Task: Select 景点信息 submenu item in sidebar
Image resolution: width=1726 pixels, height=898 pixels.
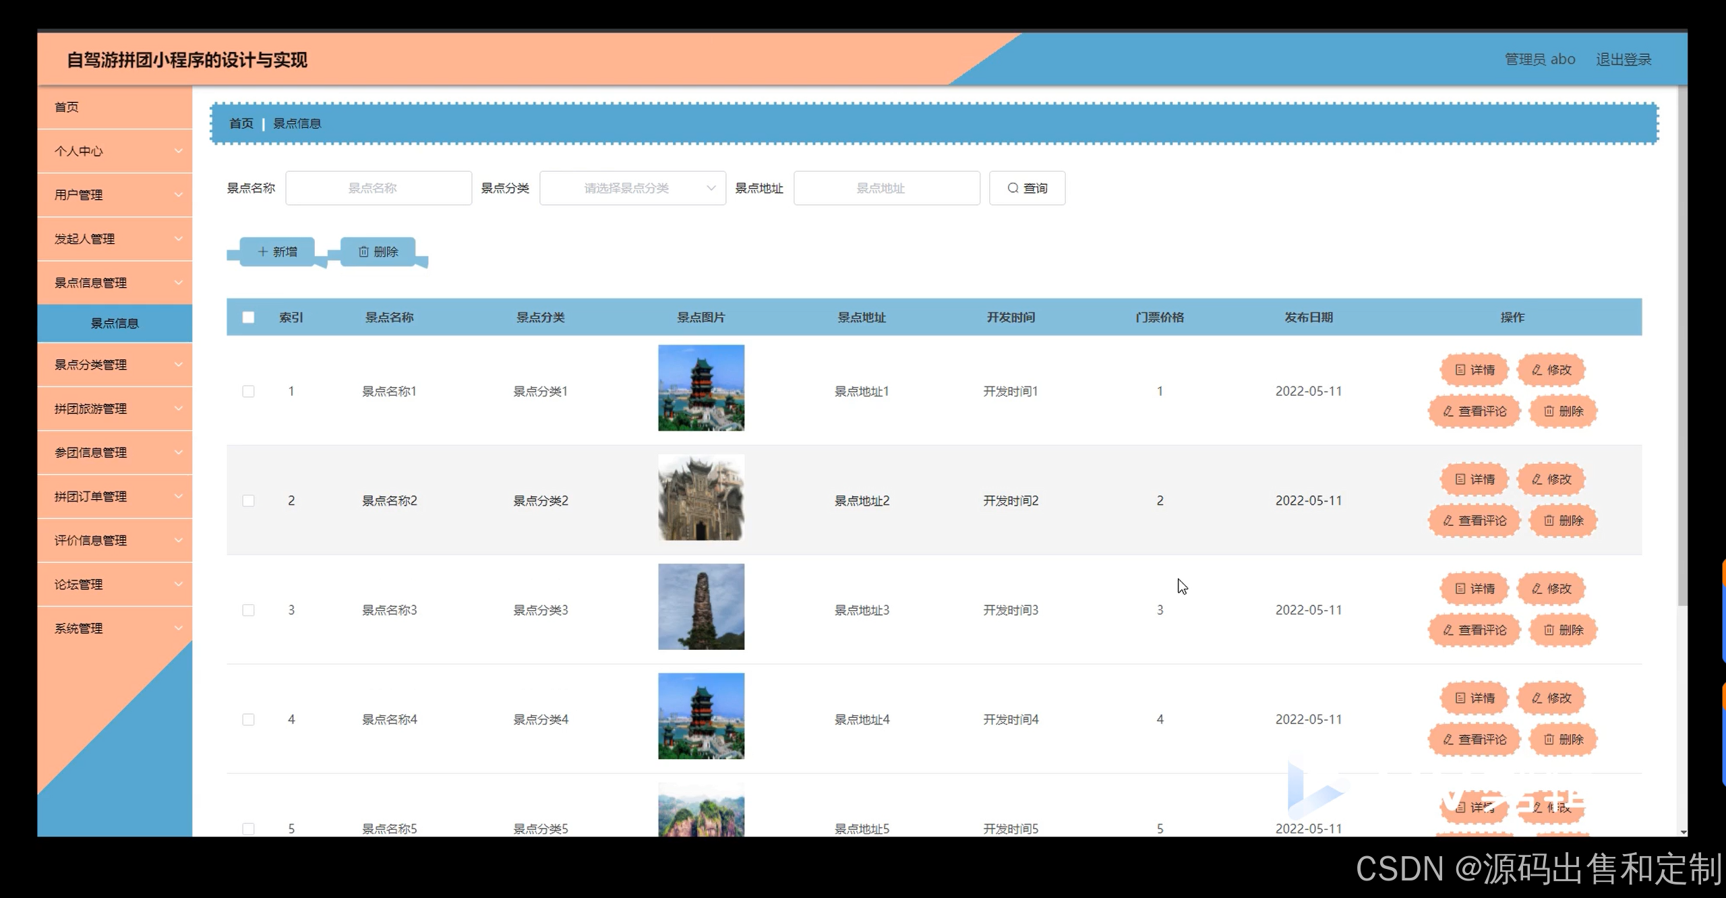Action: 115,324
